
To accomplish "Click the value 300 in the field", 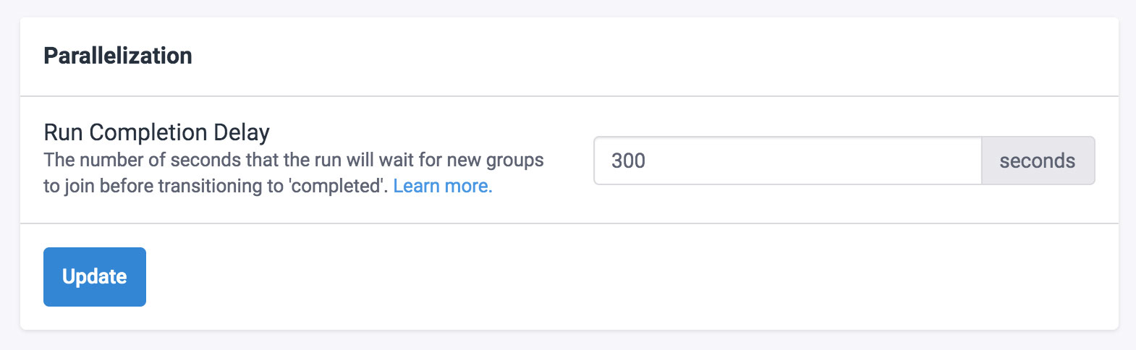I will click(628, 161).
